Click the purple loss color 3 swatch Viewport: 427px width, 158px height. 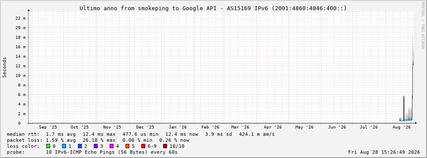pyautogui.click(x=96, y=146)
